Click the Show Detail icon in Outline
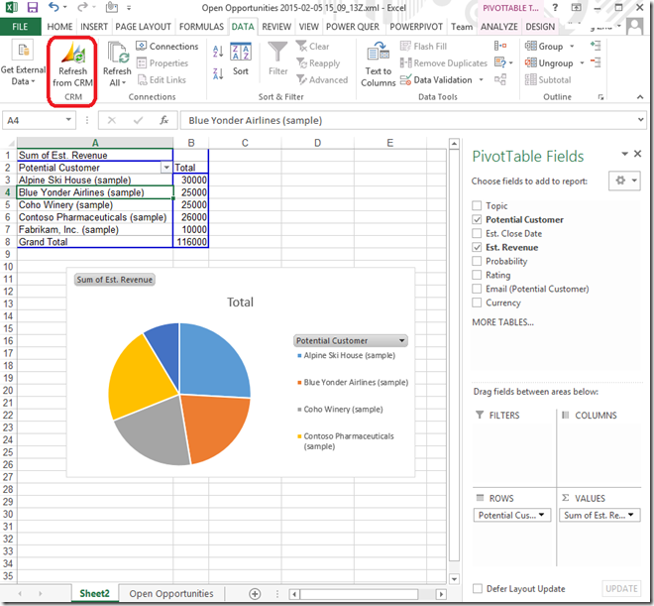This screenshot has width=654, height=606. tap(596, 46)
